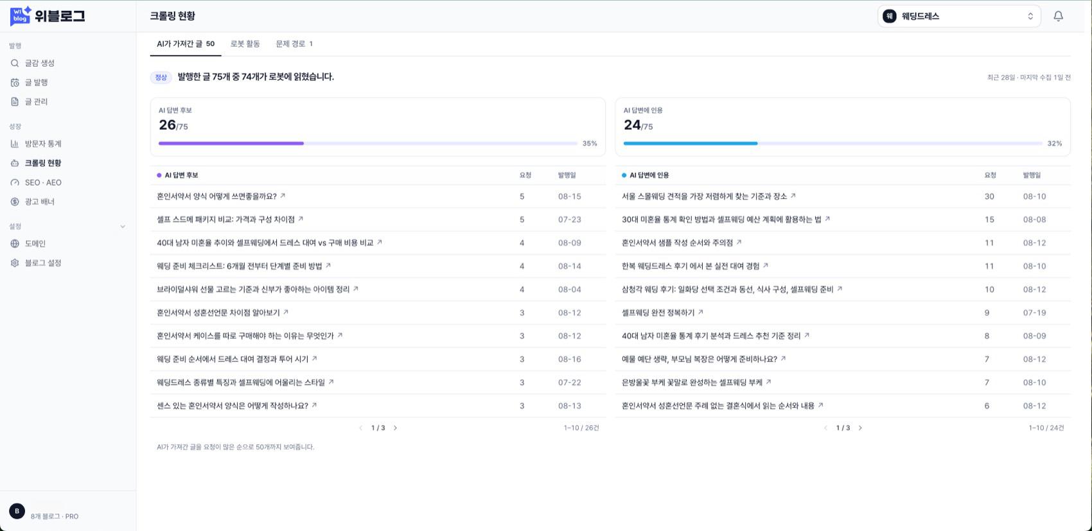The height and width of the screenshot is (531, 1092).
Task: Click the 8개 블로그 · PRO account text
Action: pos(55,516)
